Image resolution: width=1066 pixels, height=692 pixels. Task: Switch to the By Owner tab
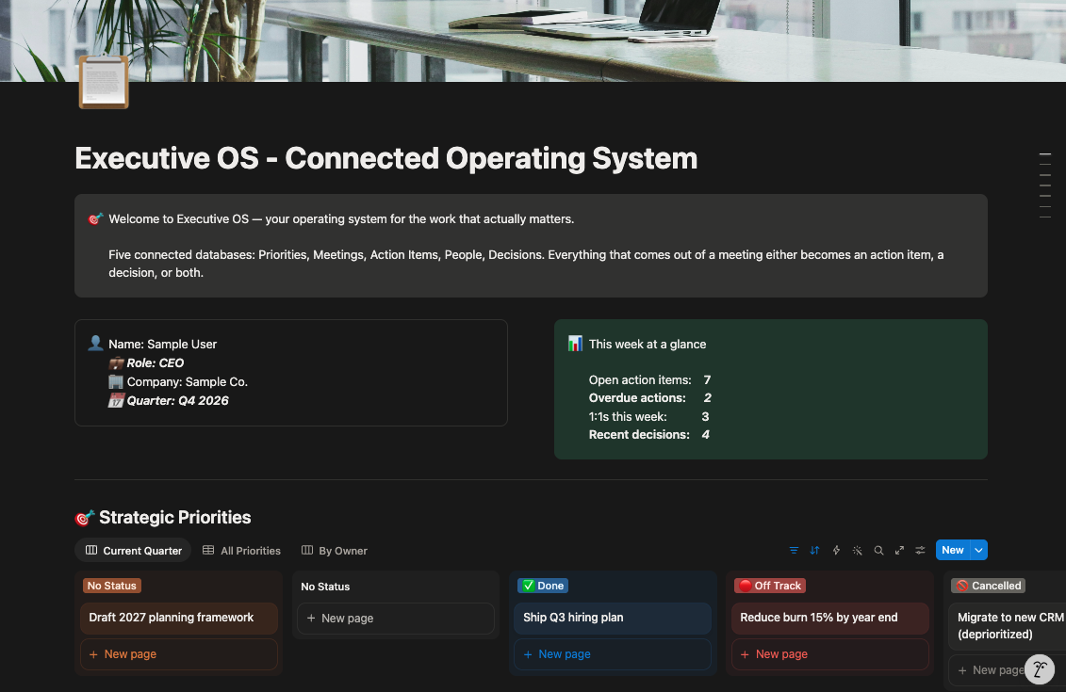334,551
